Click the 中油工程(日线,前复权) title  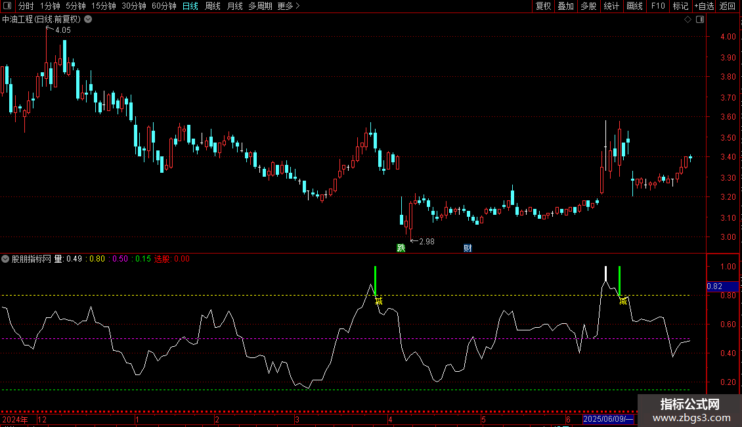click(x=41, y=20)
